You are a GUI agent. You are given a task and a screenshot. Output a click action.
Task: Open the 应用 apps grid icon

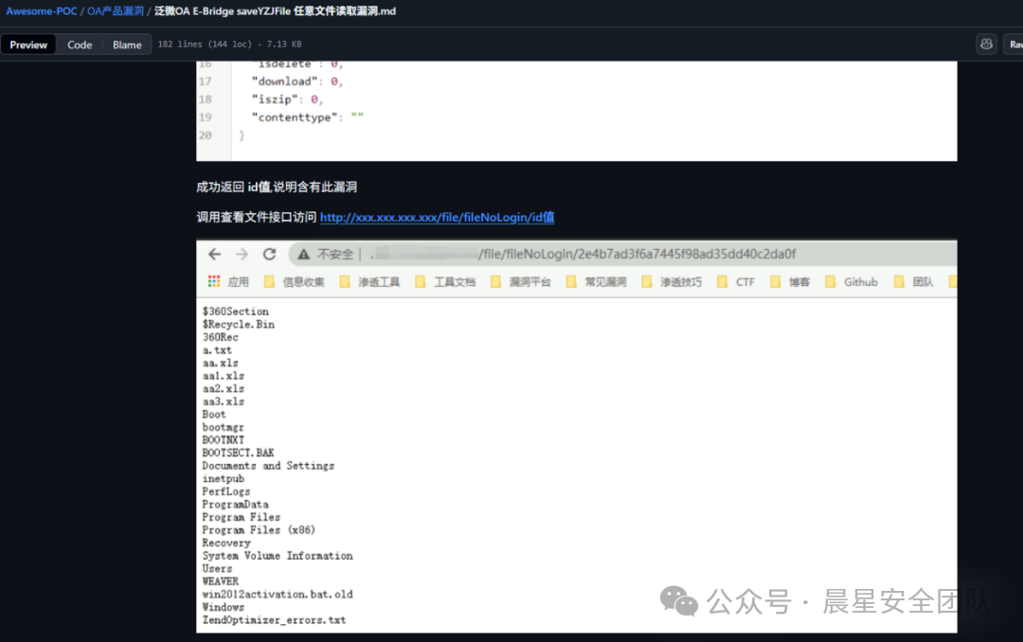tap(214, 281)
